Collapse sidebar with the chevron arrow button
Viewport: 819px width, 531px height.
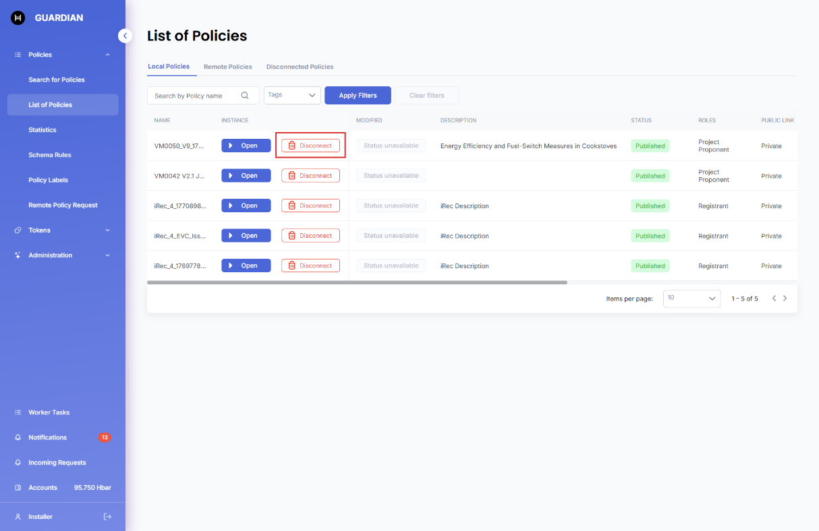(125, 36)
